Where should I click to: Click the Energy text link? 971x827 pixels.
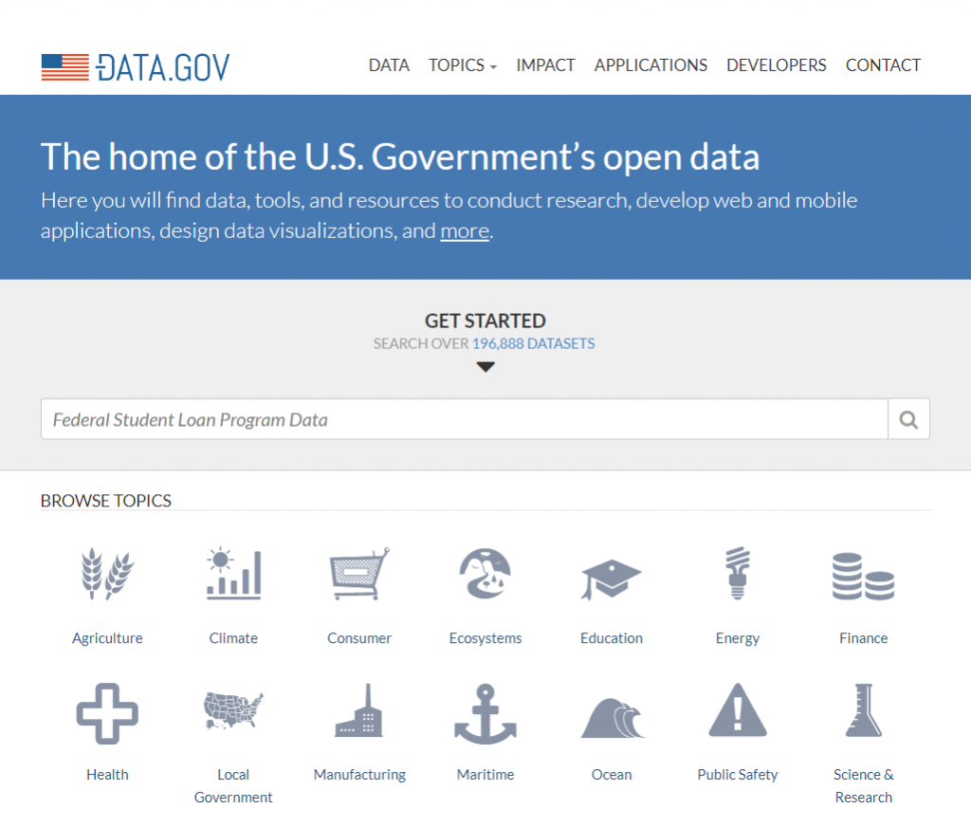click(x=738, y=638)
